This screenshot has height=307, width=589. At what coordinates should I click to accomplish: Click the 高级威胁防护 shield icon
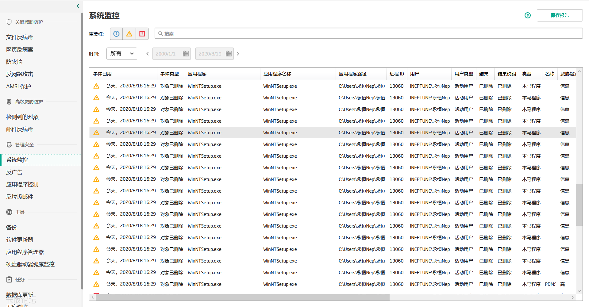click(9, 102)
